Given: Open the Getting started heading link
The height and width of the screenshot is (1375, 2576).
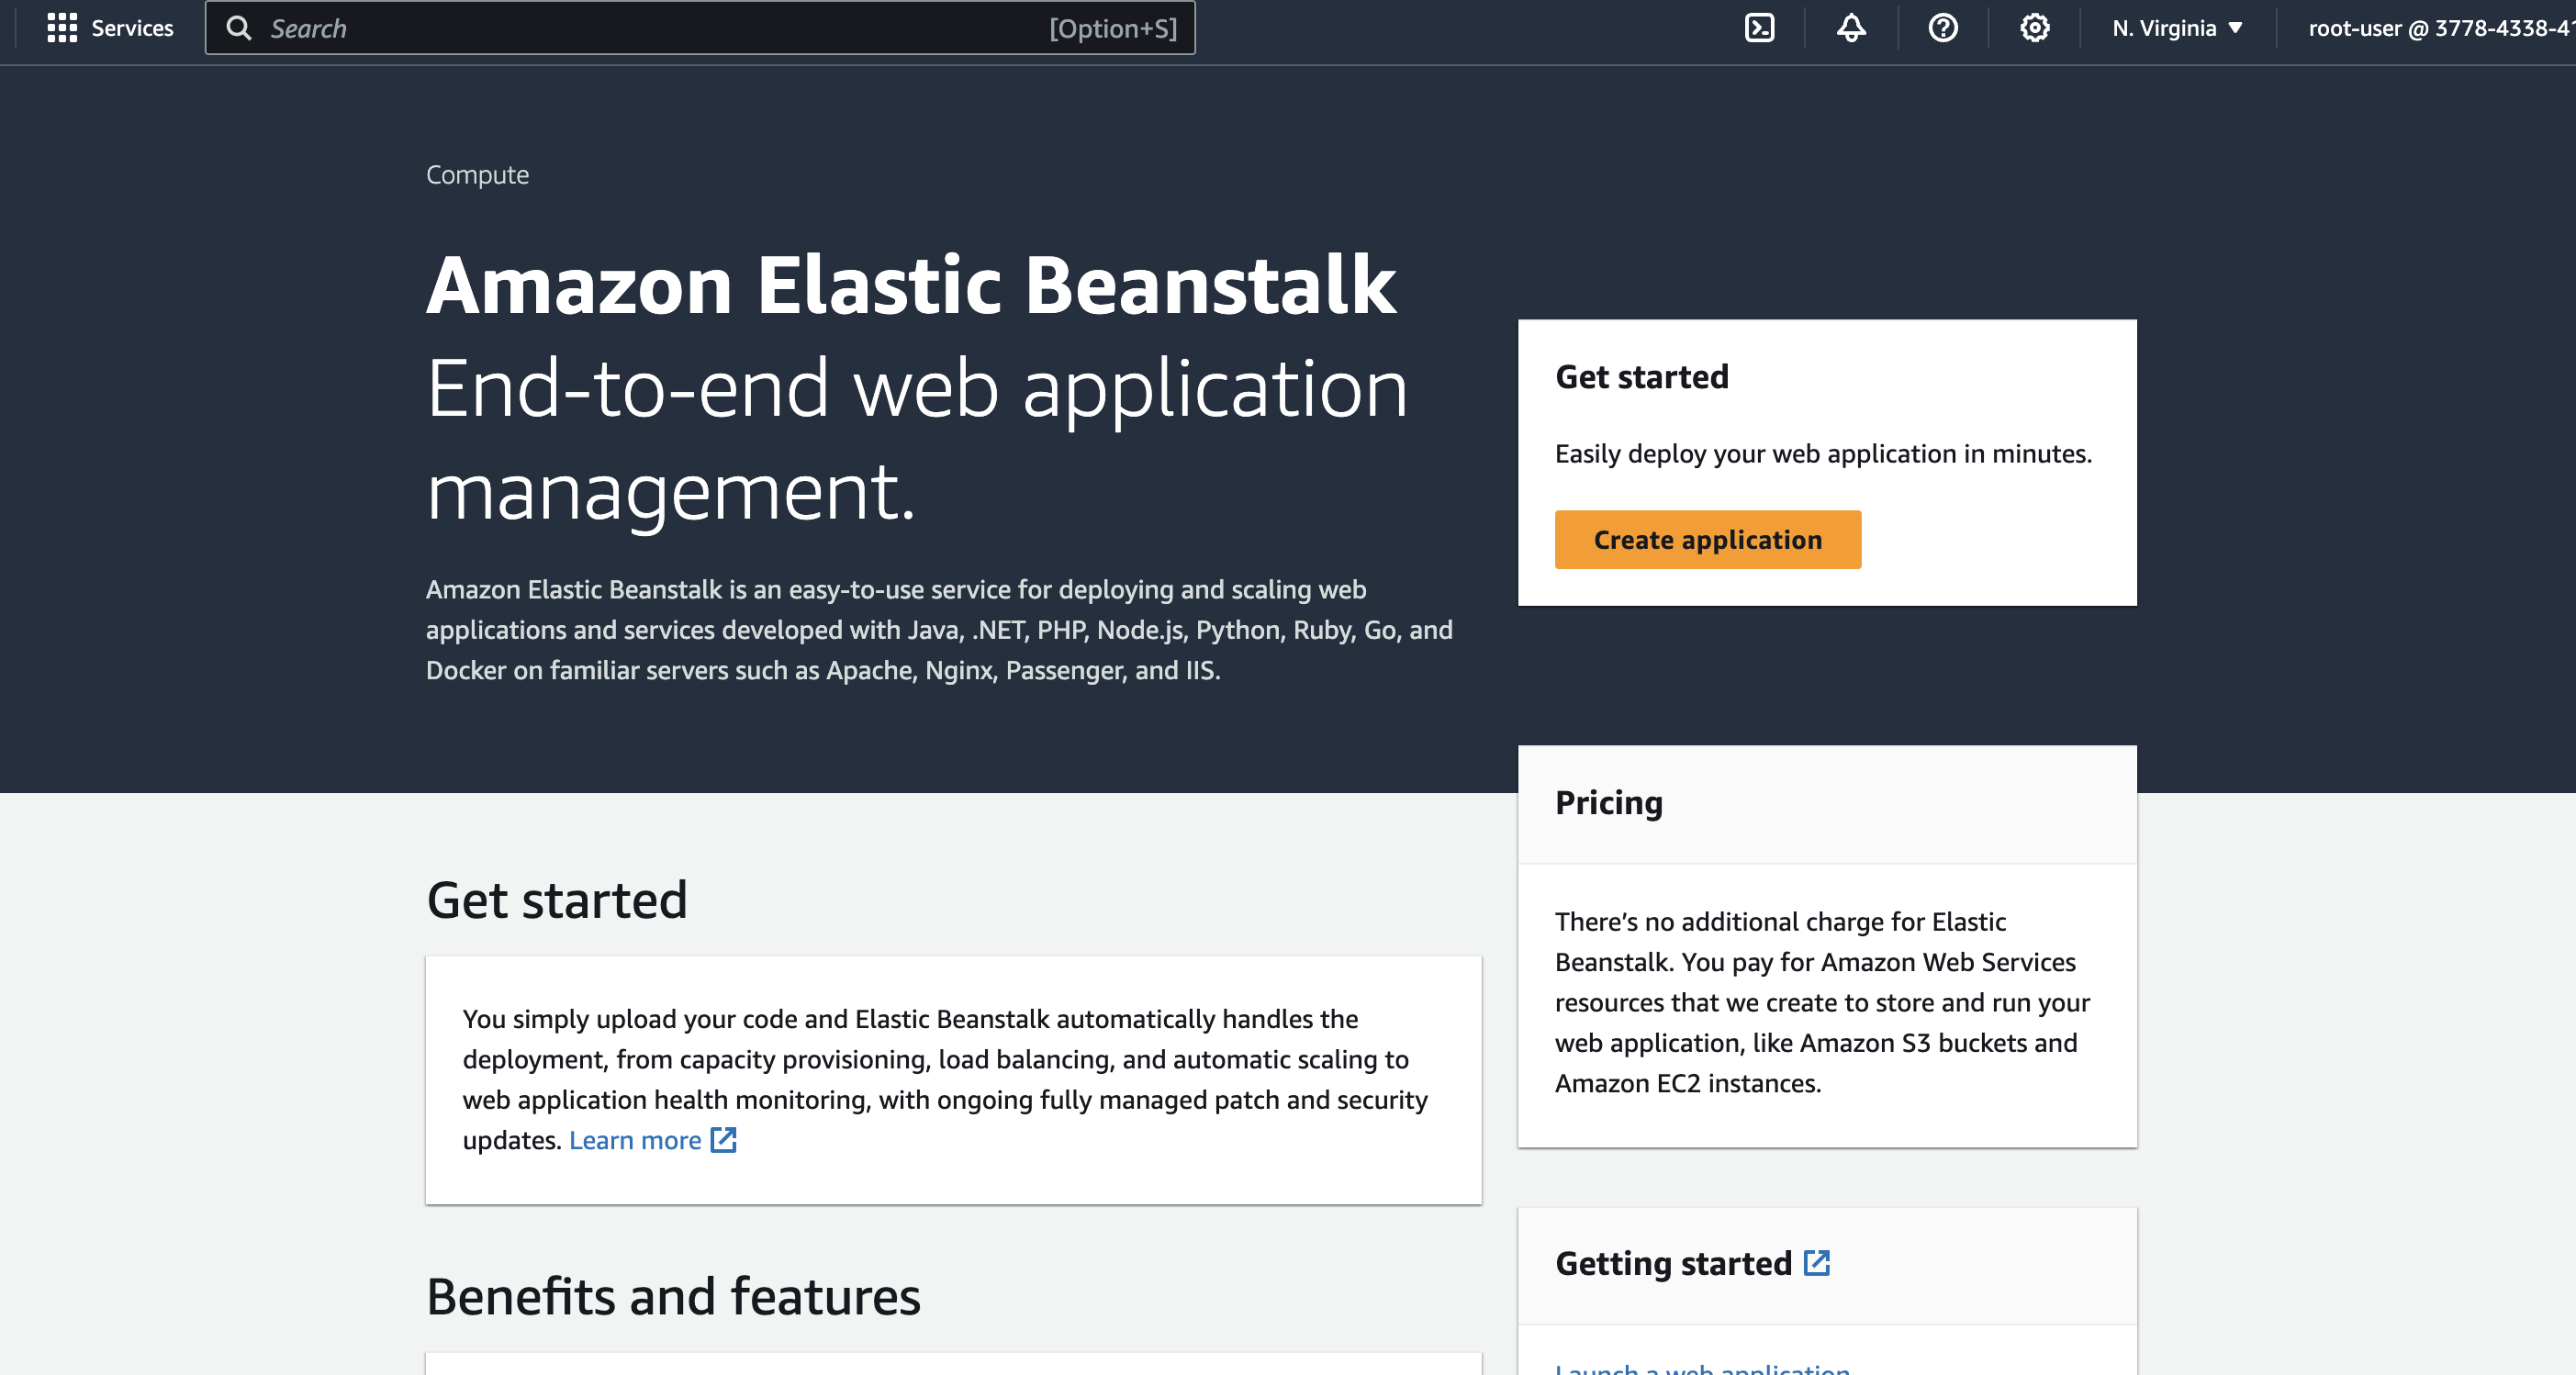Looking at the screenshot, I should pos(1673,1263).
